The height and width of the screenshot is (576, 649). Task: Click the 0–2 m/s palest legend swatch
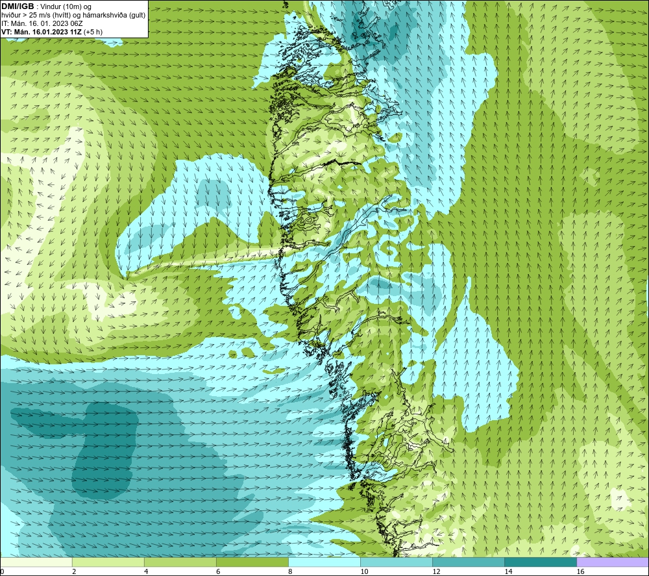coord(36,562)
